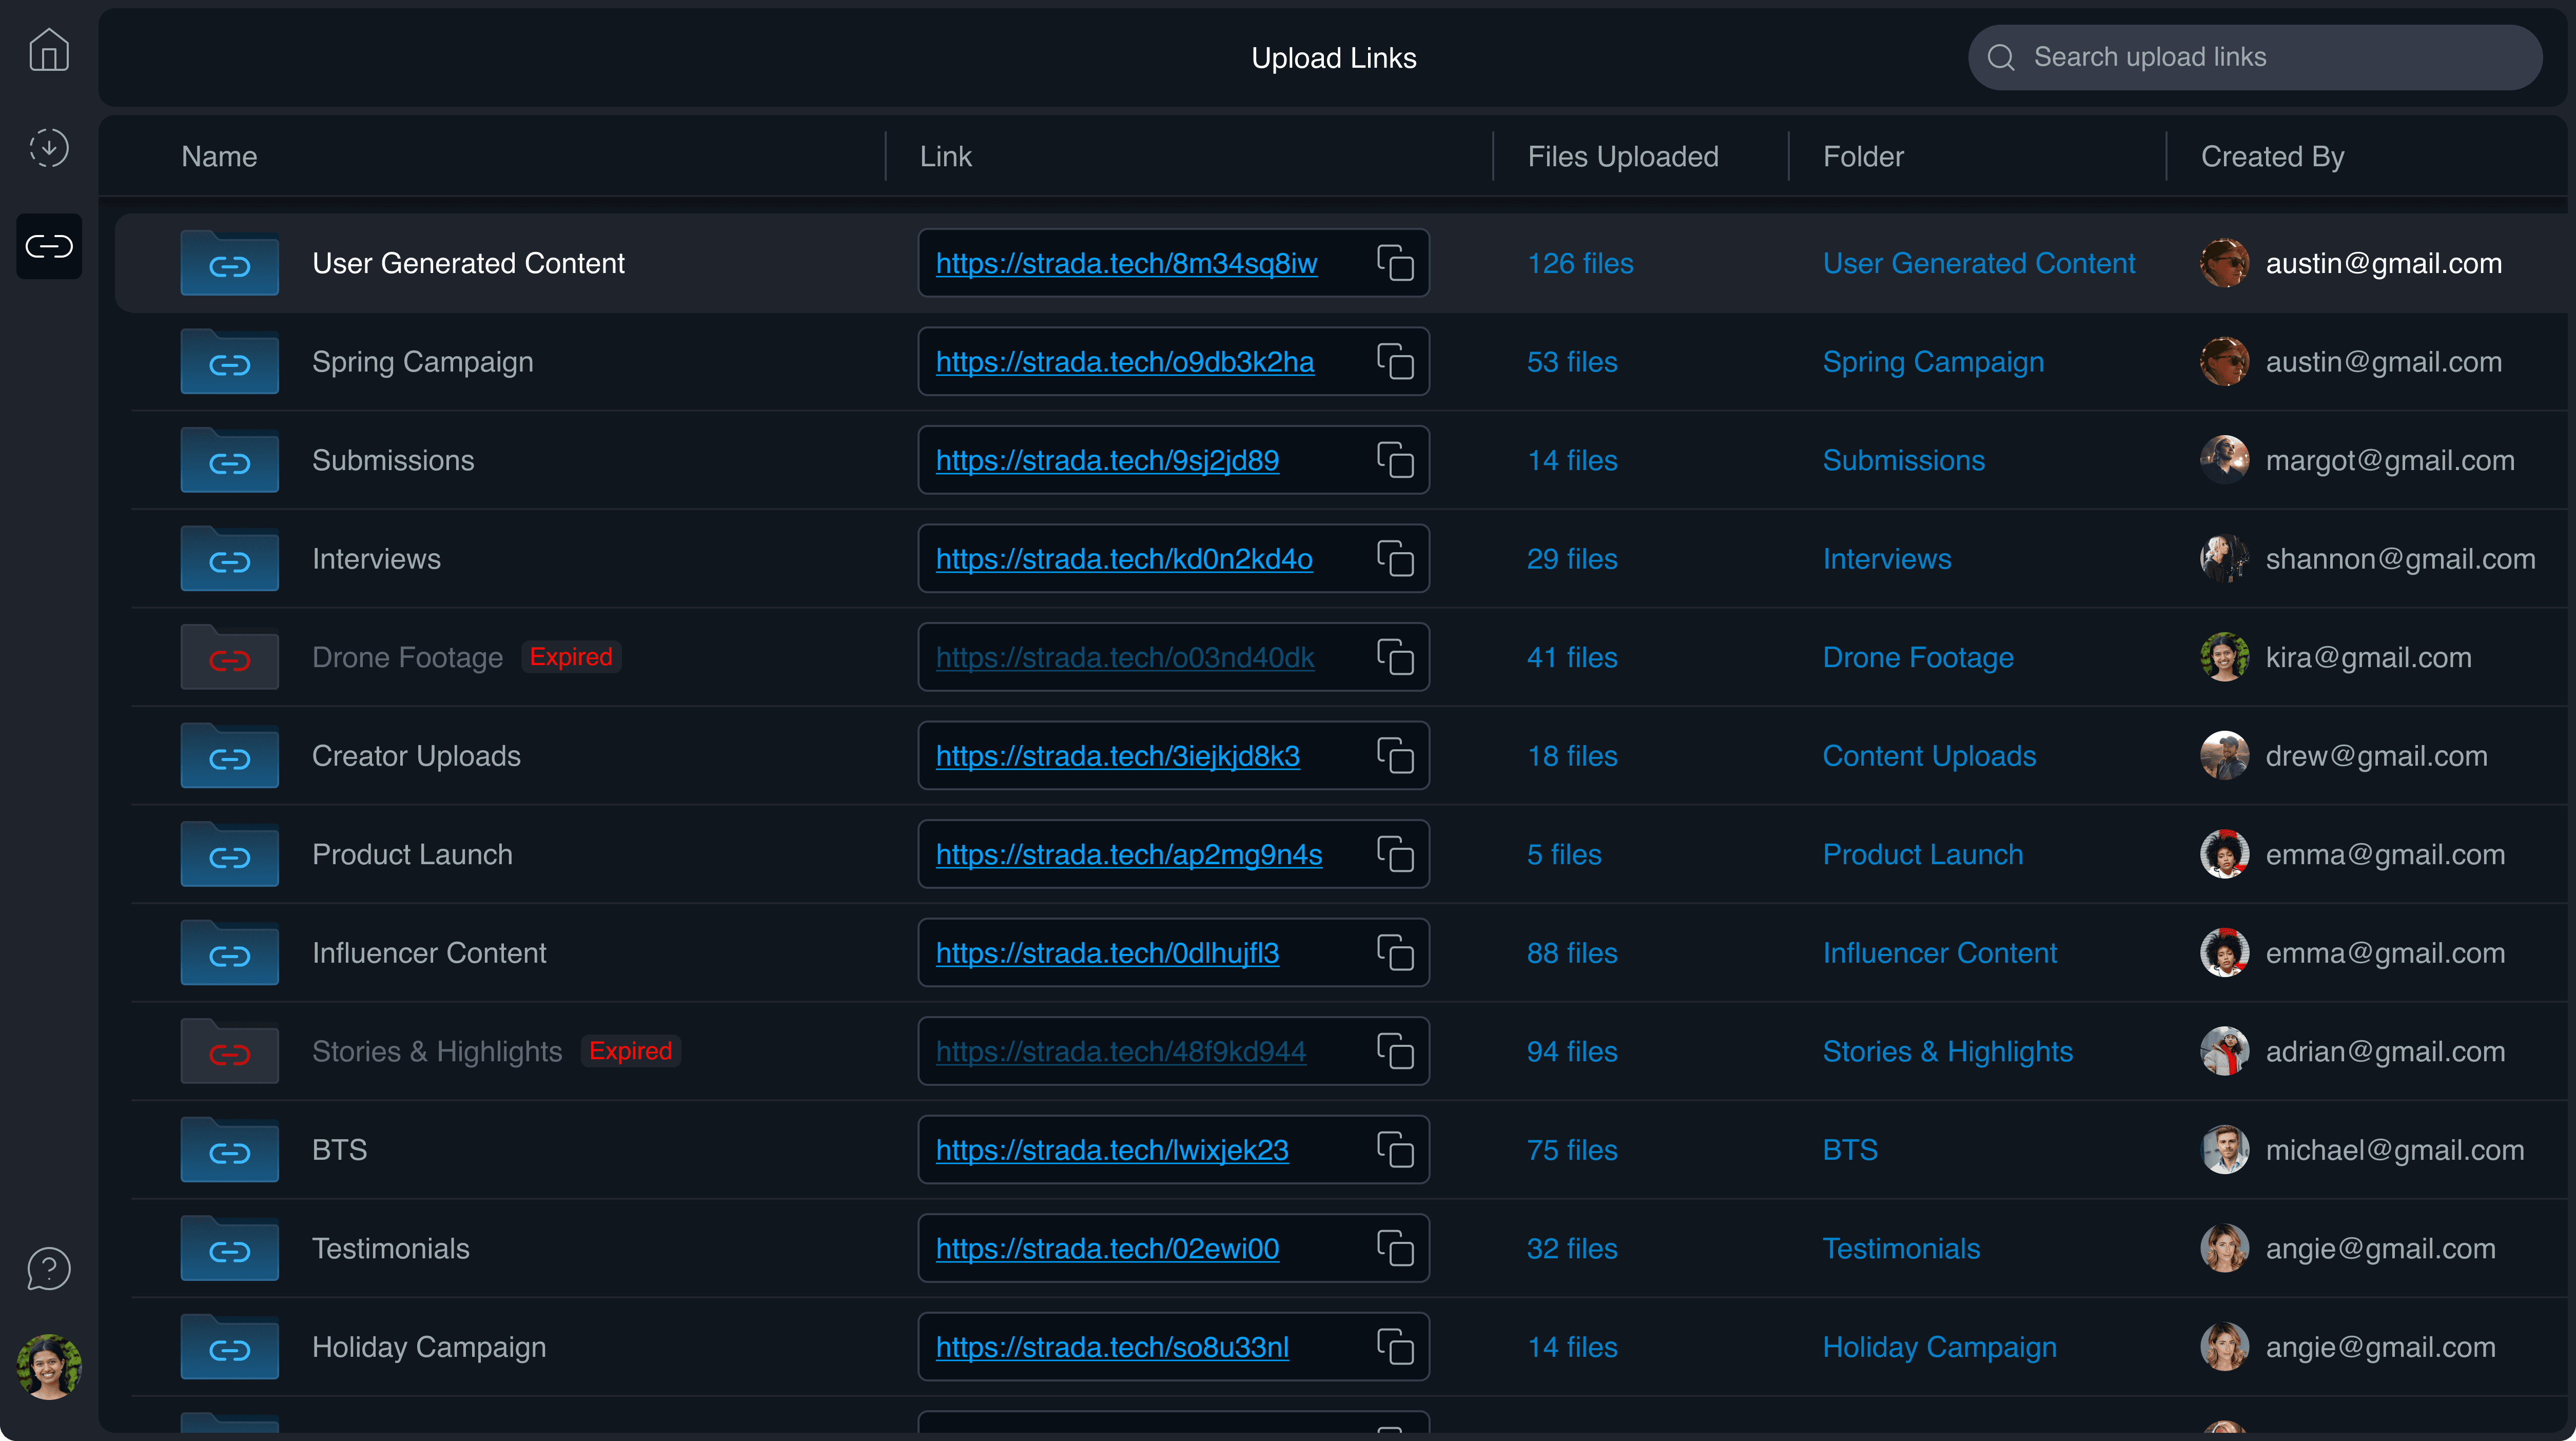Open the Influencer Content folder link
Image resolution: width=2576 pixels, height=1441 pixels.
tap(1939, 953)
